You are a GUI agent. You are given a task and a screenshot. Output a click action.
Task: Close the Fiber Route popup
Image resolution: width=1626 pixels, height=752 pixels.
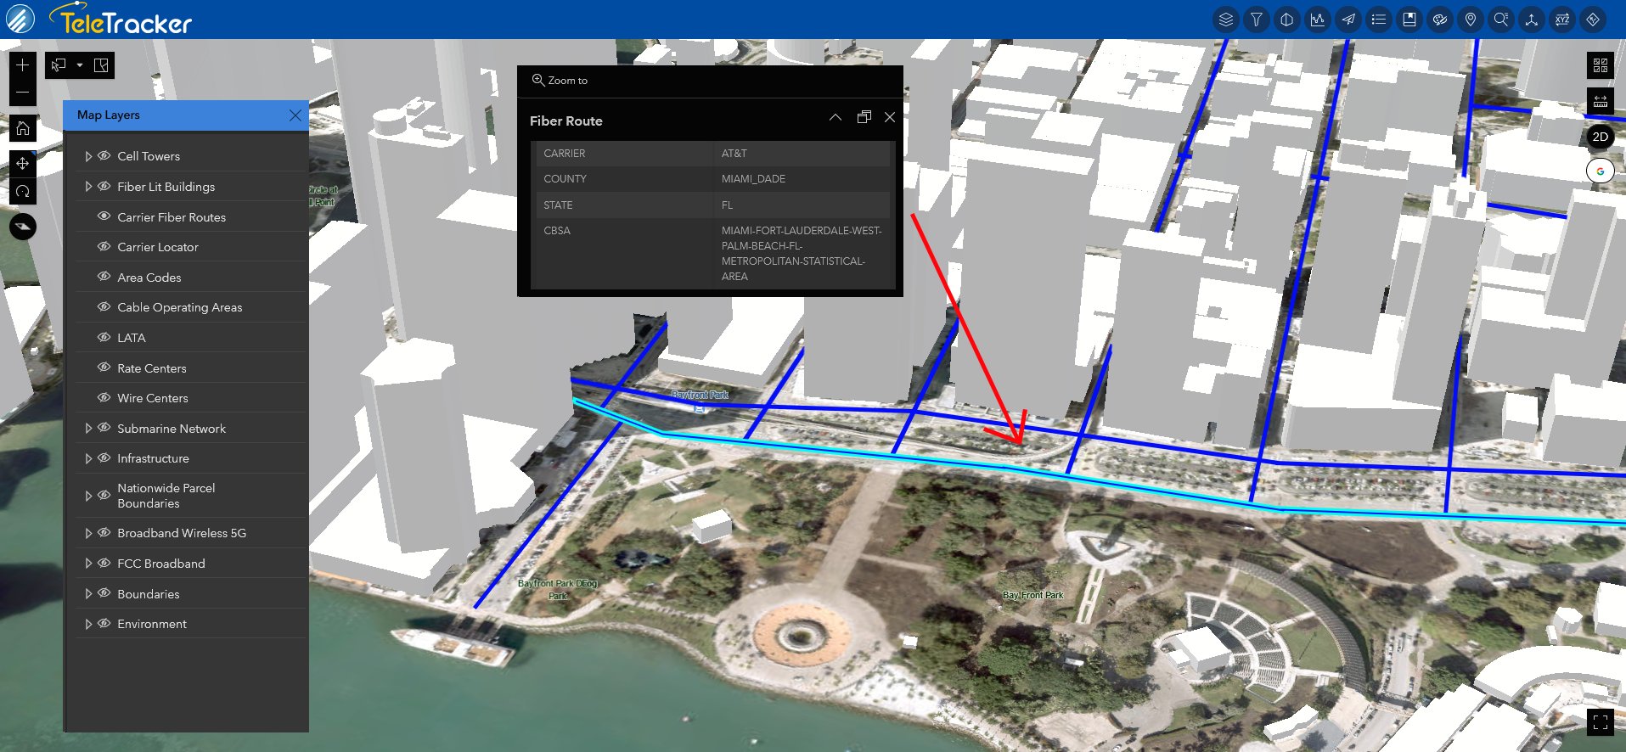(x=890, y=117)
